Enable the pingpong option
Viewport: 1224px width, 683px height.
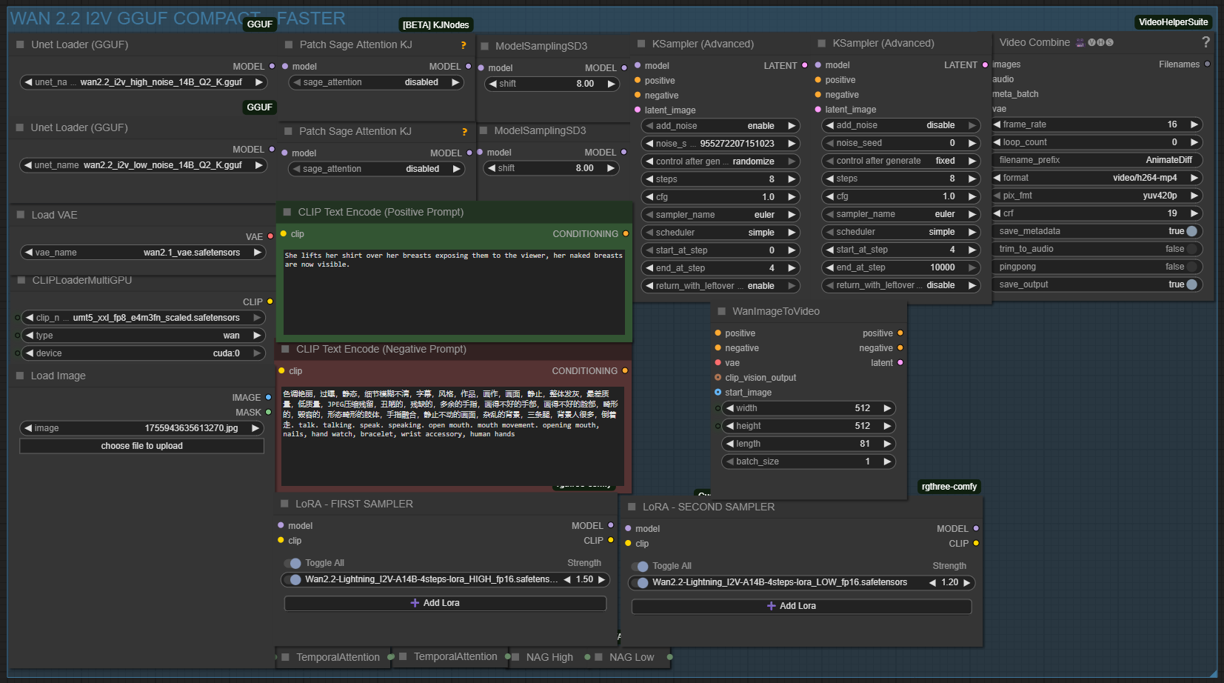(x=1191, y=267)
